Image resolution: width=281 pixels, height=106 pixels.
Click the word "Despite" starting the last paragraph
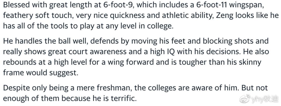16,88
